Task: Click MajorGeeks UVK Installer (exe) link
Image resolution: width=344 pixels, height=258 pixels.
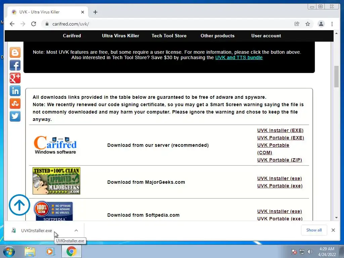Action: point(279,178)
